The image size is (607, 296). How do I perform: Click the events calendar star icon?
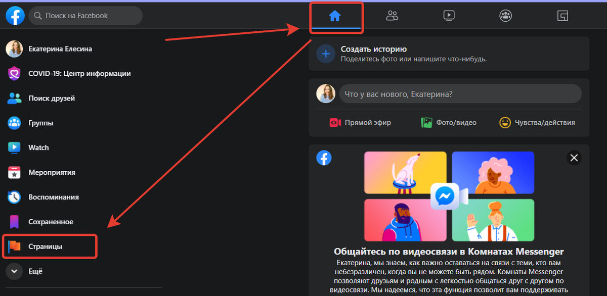click(14, 173)
